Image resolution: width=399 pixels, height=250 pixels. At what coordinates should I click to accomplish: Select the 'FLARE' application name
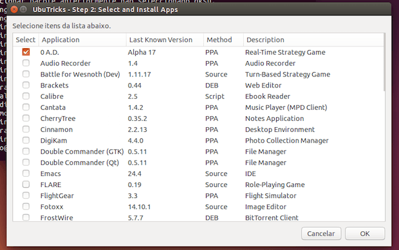tap(51, 185)
